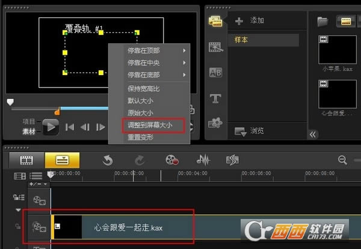The width and height of the screenshot is (361, 249).
Task: Toggle the show videos filmstrip button
Action: click(346, 22)
